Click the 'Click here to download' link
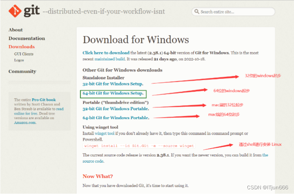 click(106, 53)
